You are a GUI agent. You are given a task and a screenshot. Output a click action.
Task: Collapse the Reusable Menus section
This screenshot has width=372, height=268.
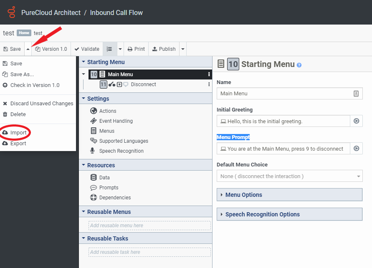pos(84,211)
